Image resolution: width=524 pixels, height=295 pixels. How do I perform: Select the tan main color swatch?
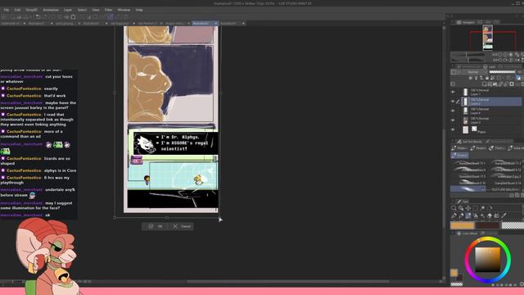click(462, 225)
